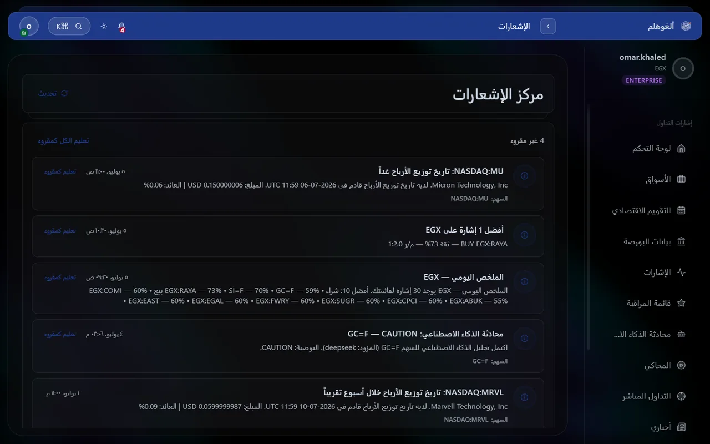Viewport: 710px width, 444px height.
Task: Open the ⌘K search box
Action: (x=69, y=26)
